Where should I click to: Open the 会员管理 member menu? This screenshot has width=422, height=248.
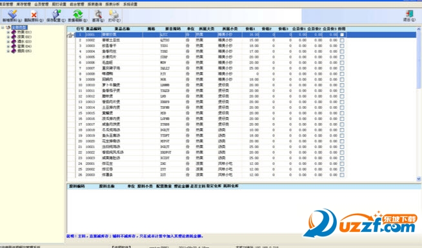point(41,5)
